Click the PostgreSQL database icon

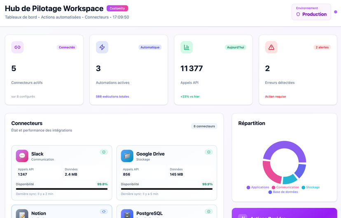[127, 214]
